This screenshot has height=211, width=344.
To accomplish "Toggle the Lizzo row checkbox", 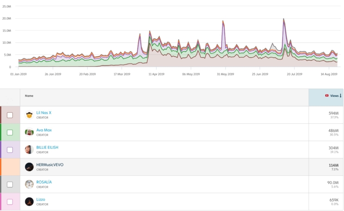I will (10, 202).
